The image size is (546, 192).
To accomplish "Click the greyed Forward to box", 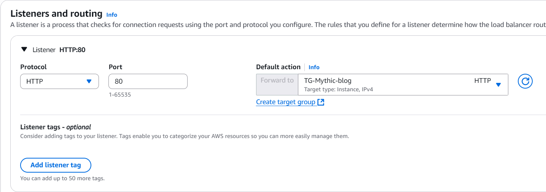I will click(277, 84).
